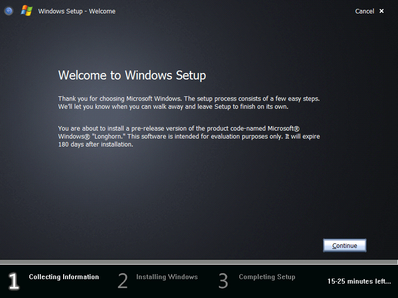
Task: Click the X icon beside Cancel
Action: (x=382, y=11)
